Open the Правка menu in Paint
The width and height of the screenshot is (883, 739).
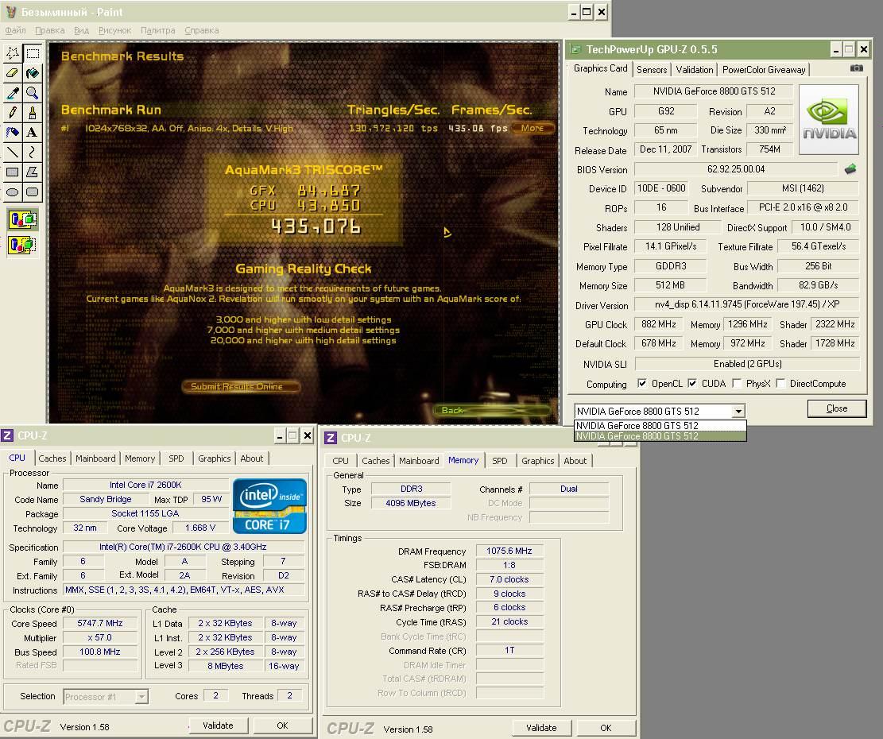point(49,30)
